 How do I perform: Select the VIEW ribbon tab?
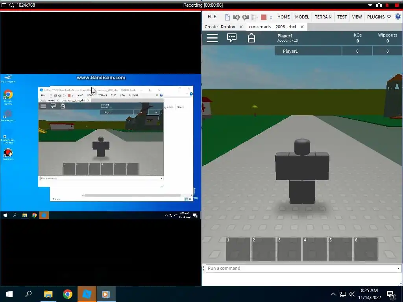tap(357, 17)
